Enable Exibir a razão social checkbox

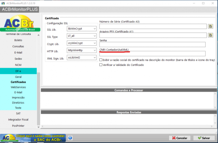point(101,60)
